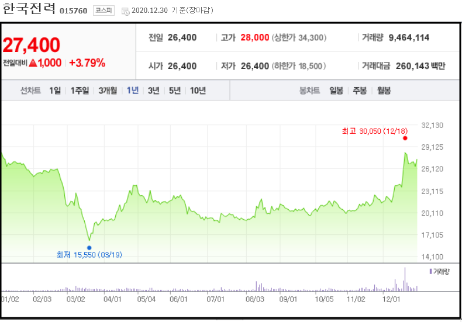The width and height of the screenshot is (462, 322).
Task: Click the tallest December volume bar
Action: [x=405, y=279]
